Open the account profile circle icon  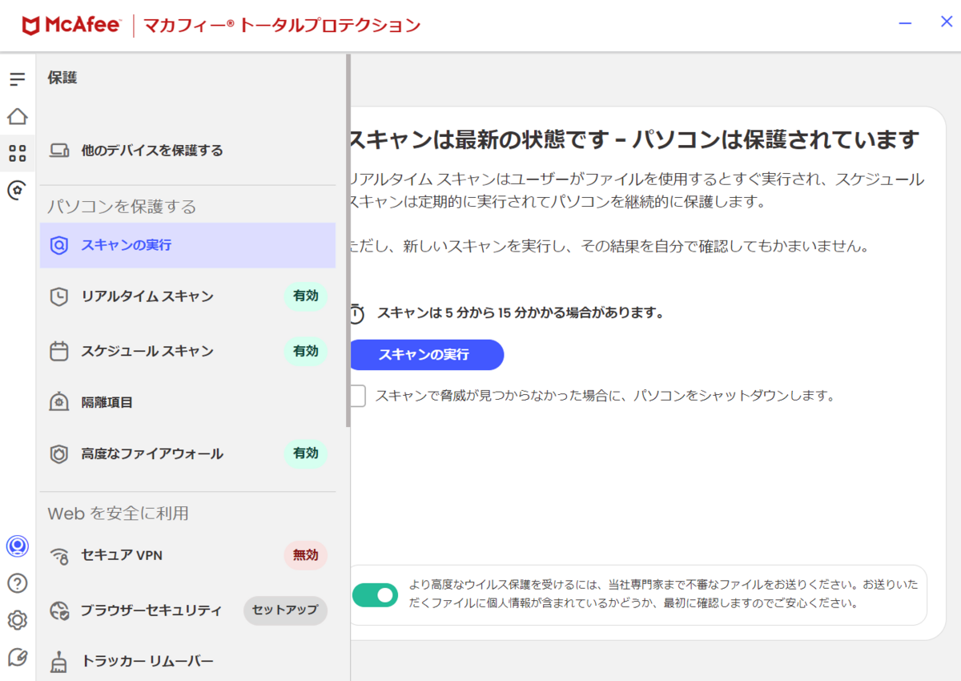[x=18, y=546]
